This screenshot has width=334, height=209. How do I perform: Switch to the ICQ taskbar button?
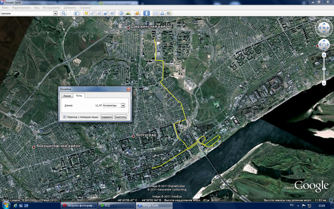[x=116, y=206]
